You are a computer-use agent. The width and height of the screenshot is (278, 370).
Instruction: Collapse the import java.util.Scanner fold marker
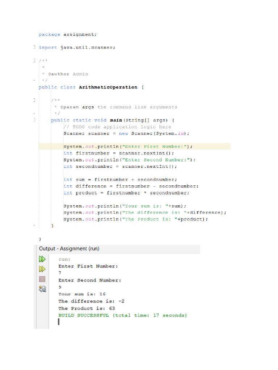click(x=34, y=47)
